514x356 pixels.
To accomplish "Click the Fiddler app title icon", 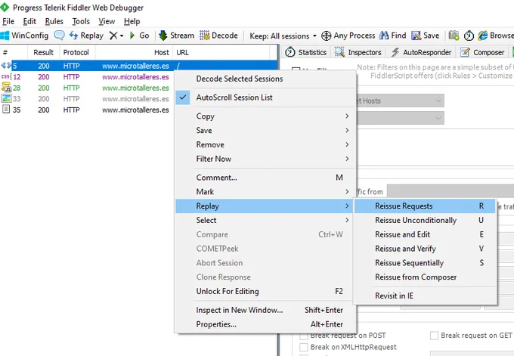I will (5, 7).
